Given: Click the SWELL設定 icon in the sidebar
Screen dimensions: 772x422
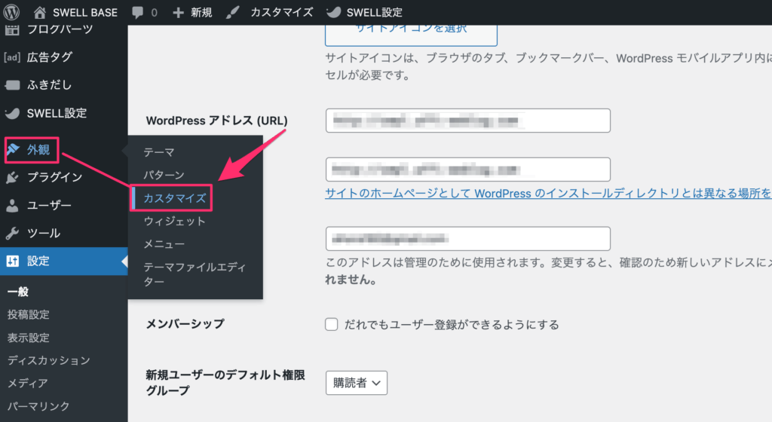Looking at the screenshot, I should [x=12, y=113].
